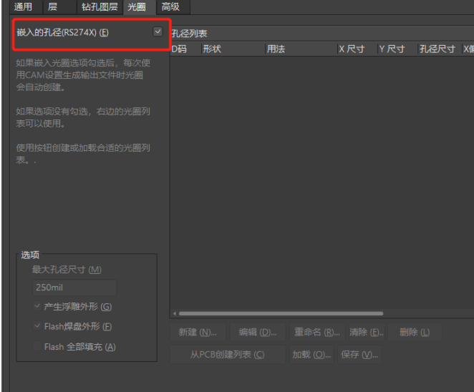Click the Y 尺寸 column header
This screenshot has height=392, width=474.
tap(398, 49)
